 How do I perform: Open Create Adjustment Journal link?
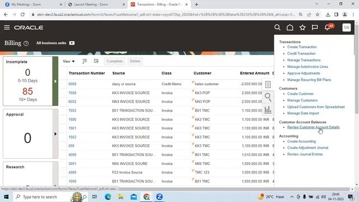coord(308,148)
